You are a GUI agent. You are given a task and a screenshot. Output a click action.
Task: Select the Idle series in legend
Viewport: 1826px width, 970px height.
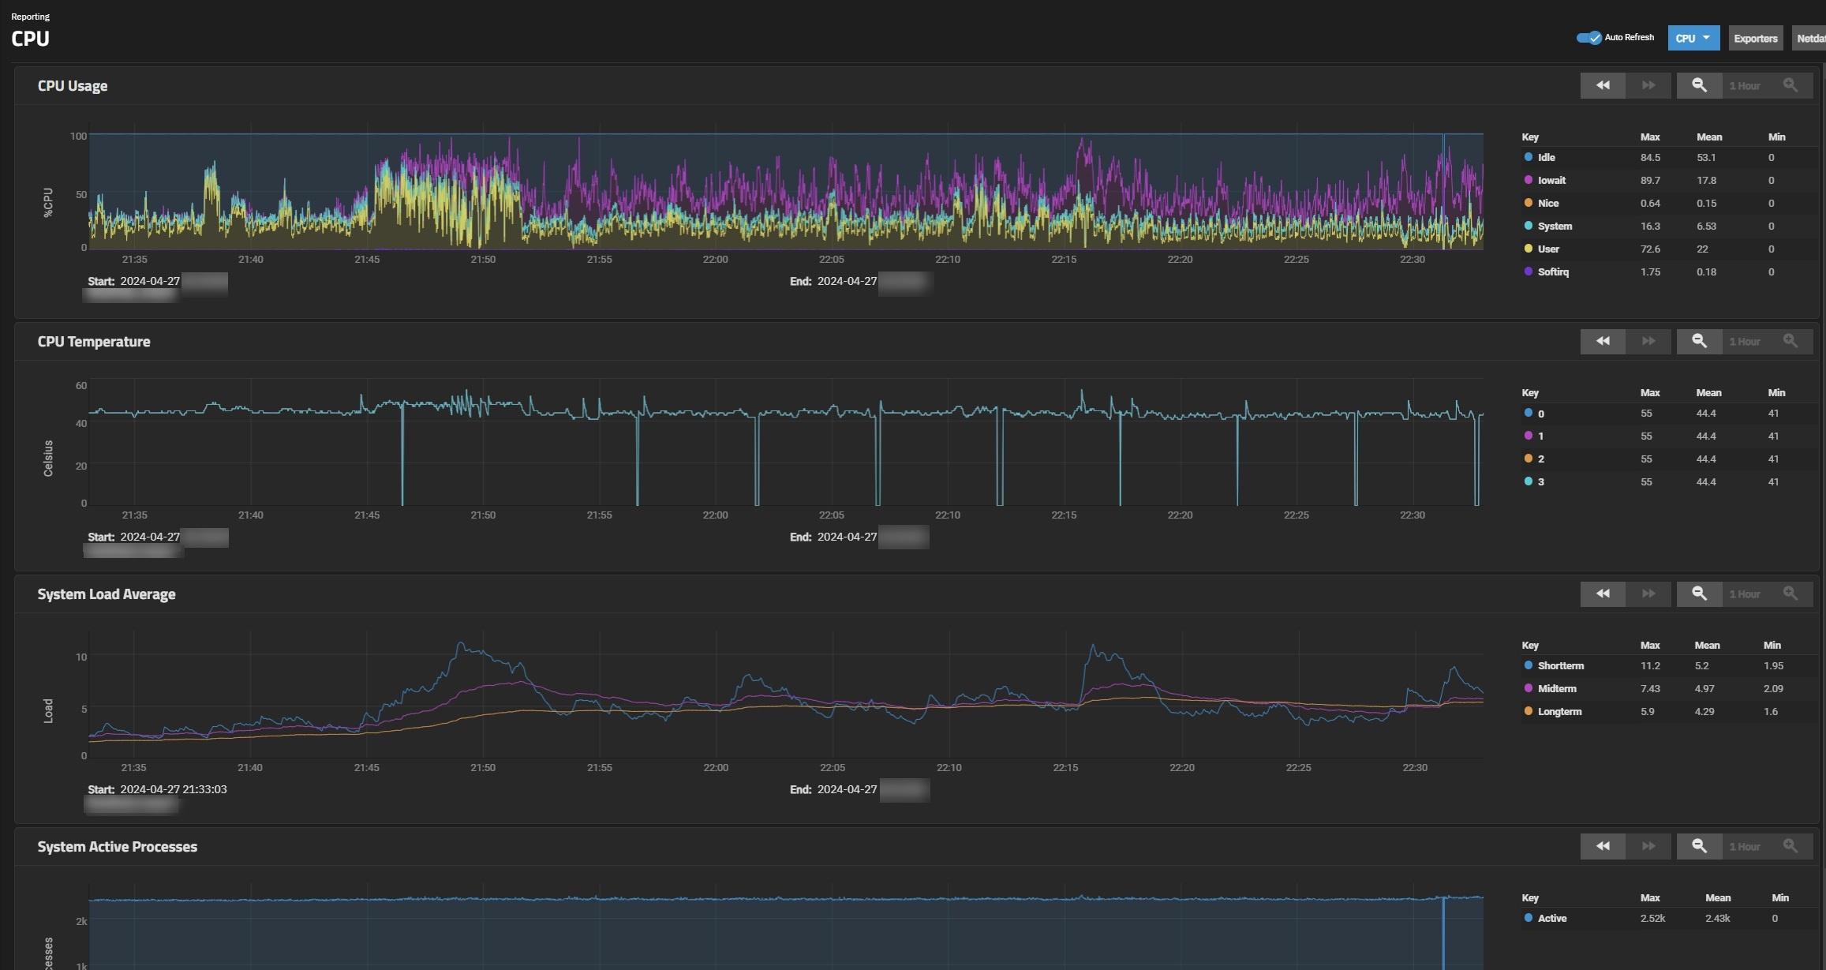(x=1546, y=157)
